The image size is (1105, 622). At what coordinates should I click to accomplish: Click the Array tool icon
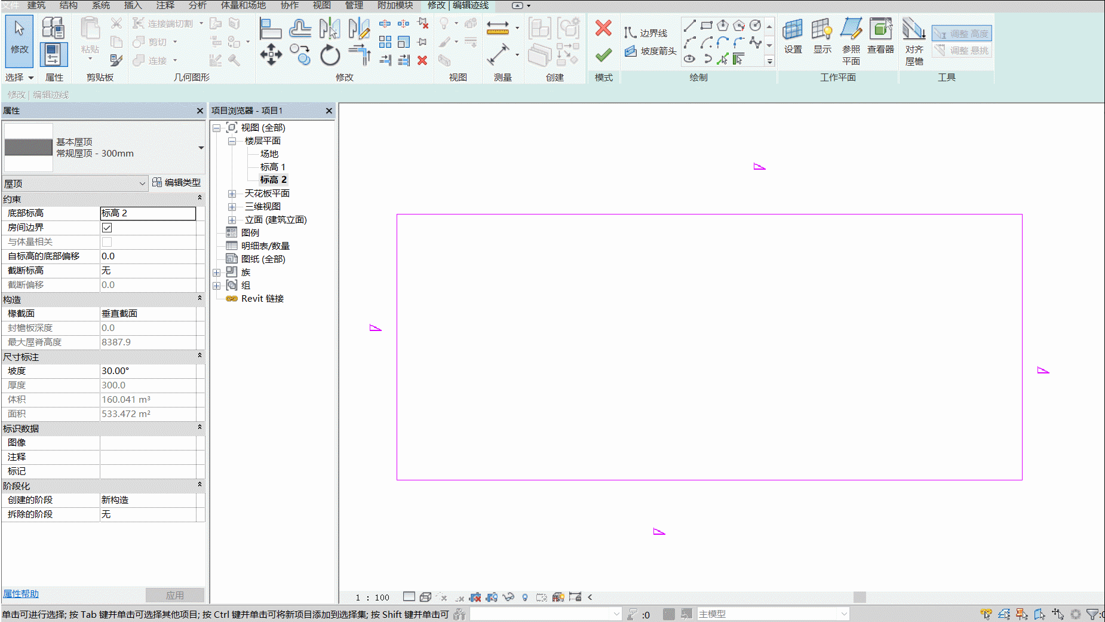[385, 42]
